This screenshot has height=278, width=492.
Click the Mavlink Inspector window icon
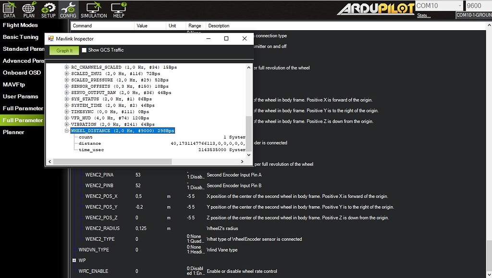(50, 39)
